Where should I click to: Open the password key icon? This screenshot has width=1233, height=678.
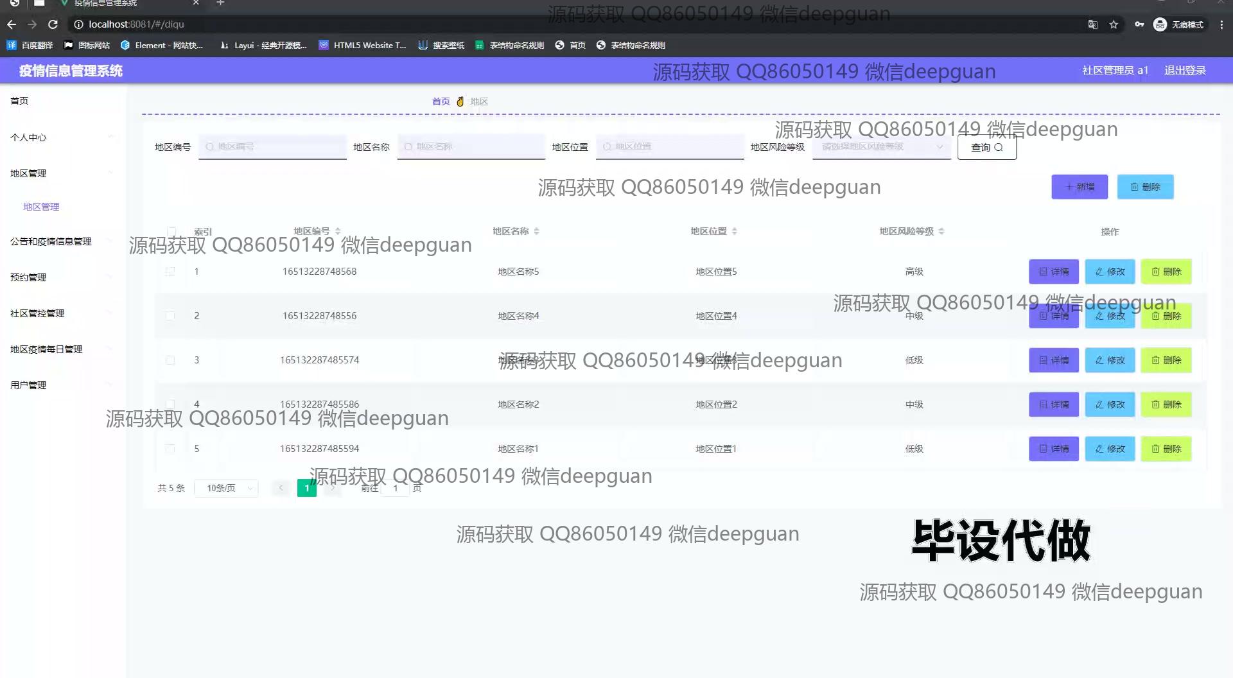point(1139,24)
